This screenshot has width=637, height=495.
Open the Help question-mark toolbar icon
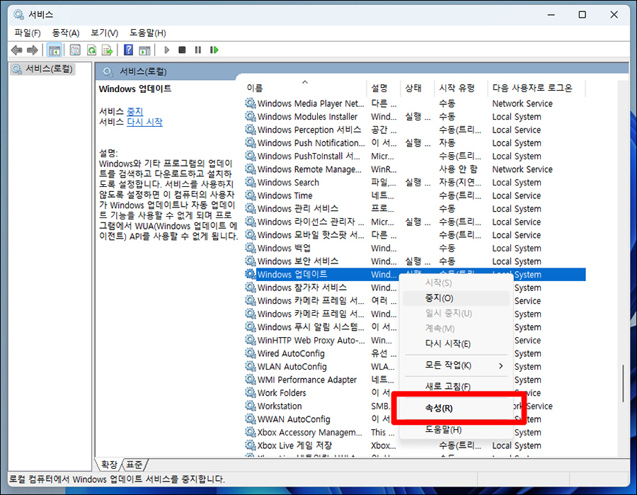point(128,50)
